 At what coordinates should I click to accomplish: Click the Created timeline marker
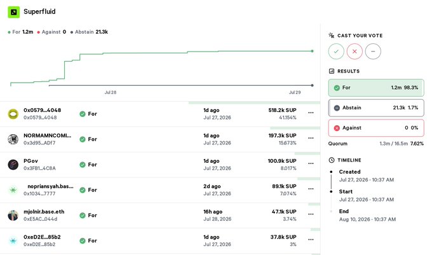click(331, 172)
